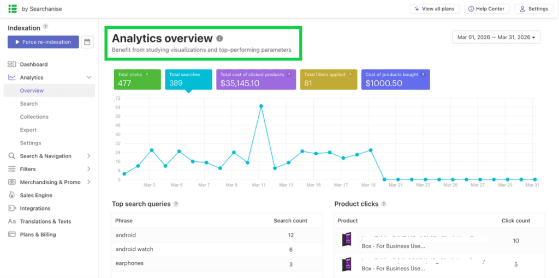Select Total cost of clicked products card
Screen dimensions: 559x278
pos(256,80)
